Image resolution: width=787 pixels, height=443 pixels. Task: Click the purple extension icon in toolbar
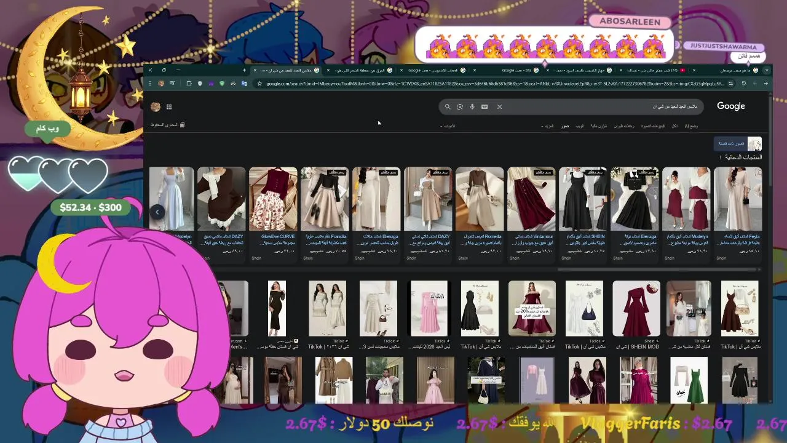[211, 83]
